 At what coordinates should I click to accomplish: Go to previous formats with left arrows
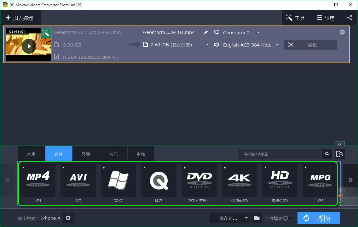pos(7,180)
